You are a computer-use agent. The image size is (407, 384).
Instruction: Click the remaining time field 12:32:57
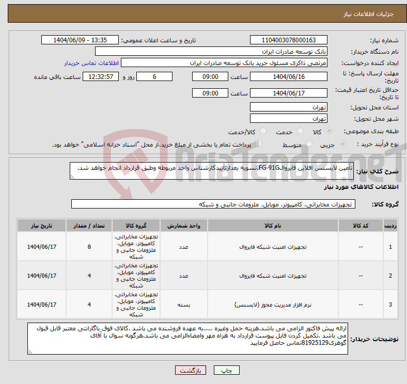101,77
